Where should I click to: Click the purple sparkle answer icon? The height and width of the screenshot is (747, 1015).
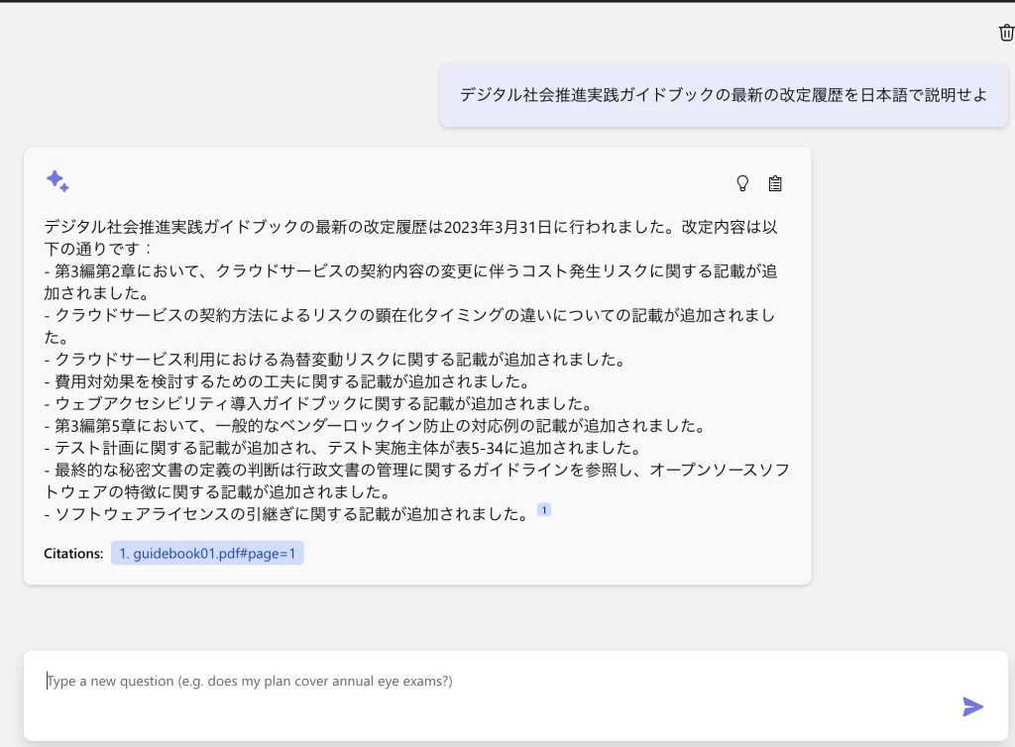(57, 181)
